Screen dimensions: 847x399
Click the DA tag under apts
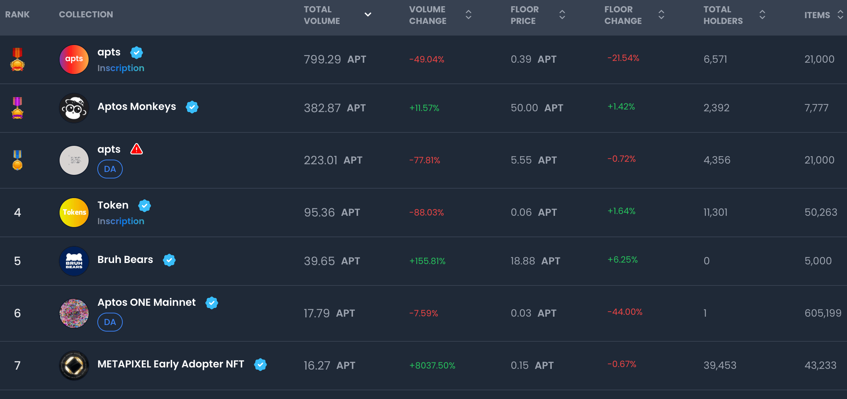pos(110,169)
